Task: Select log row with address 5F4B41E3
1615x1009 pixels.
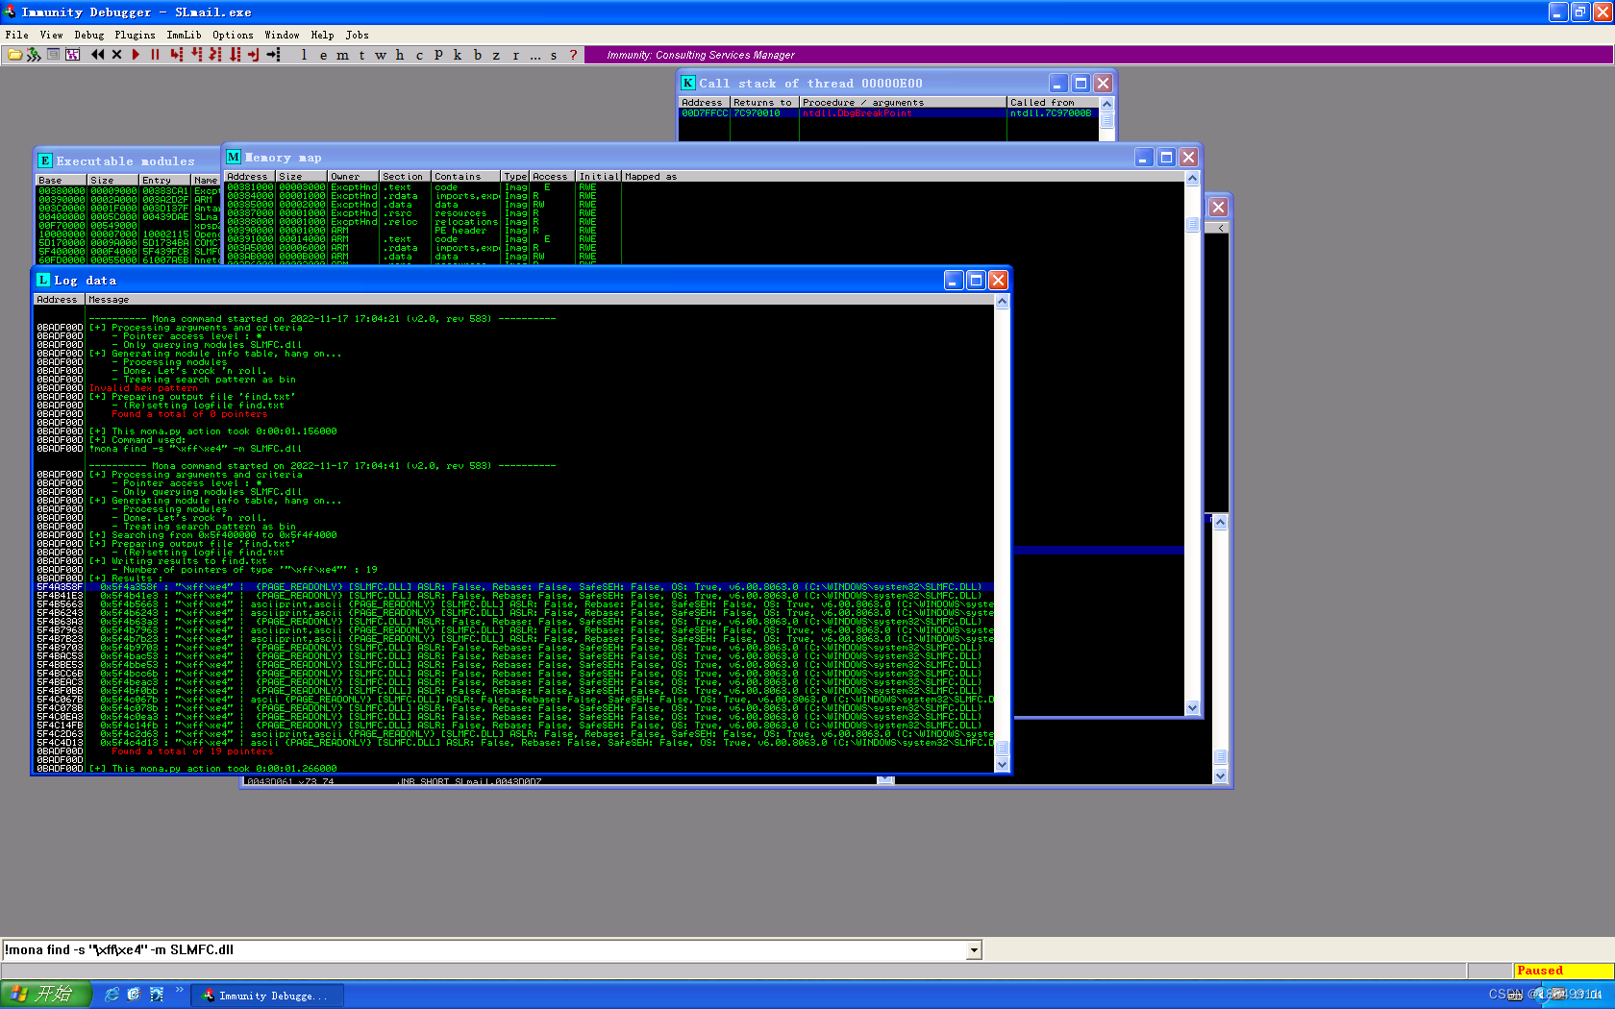Action: tap(514, 595)
